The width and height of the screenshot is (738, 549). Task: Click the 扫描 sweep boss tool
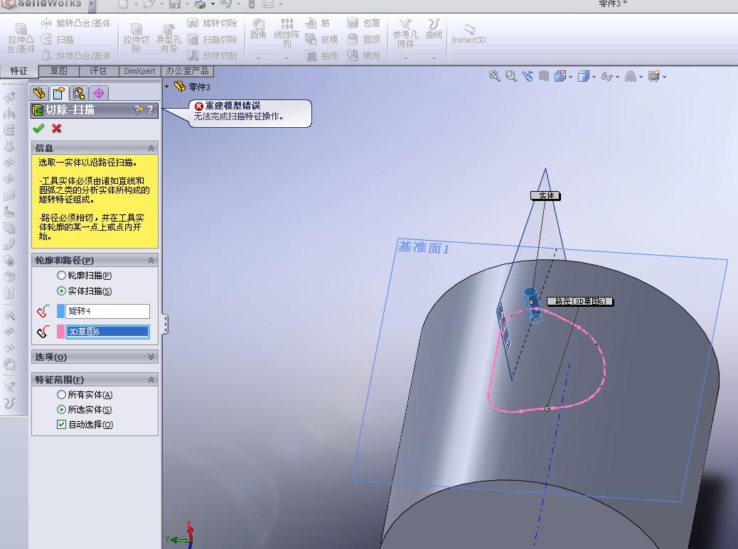click(x=58, y=40)
